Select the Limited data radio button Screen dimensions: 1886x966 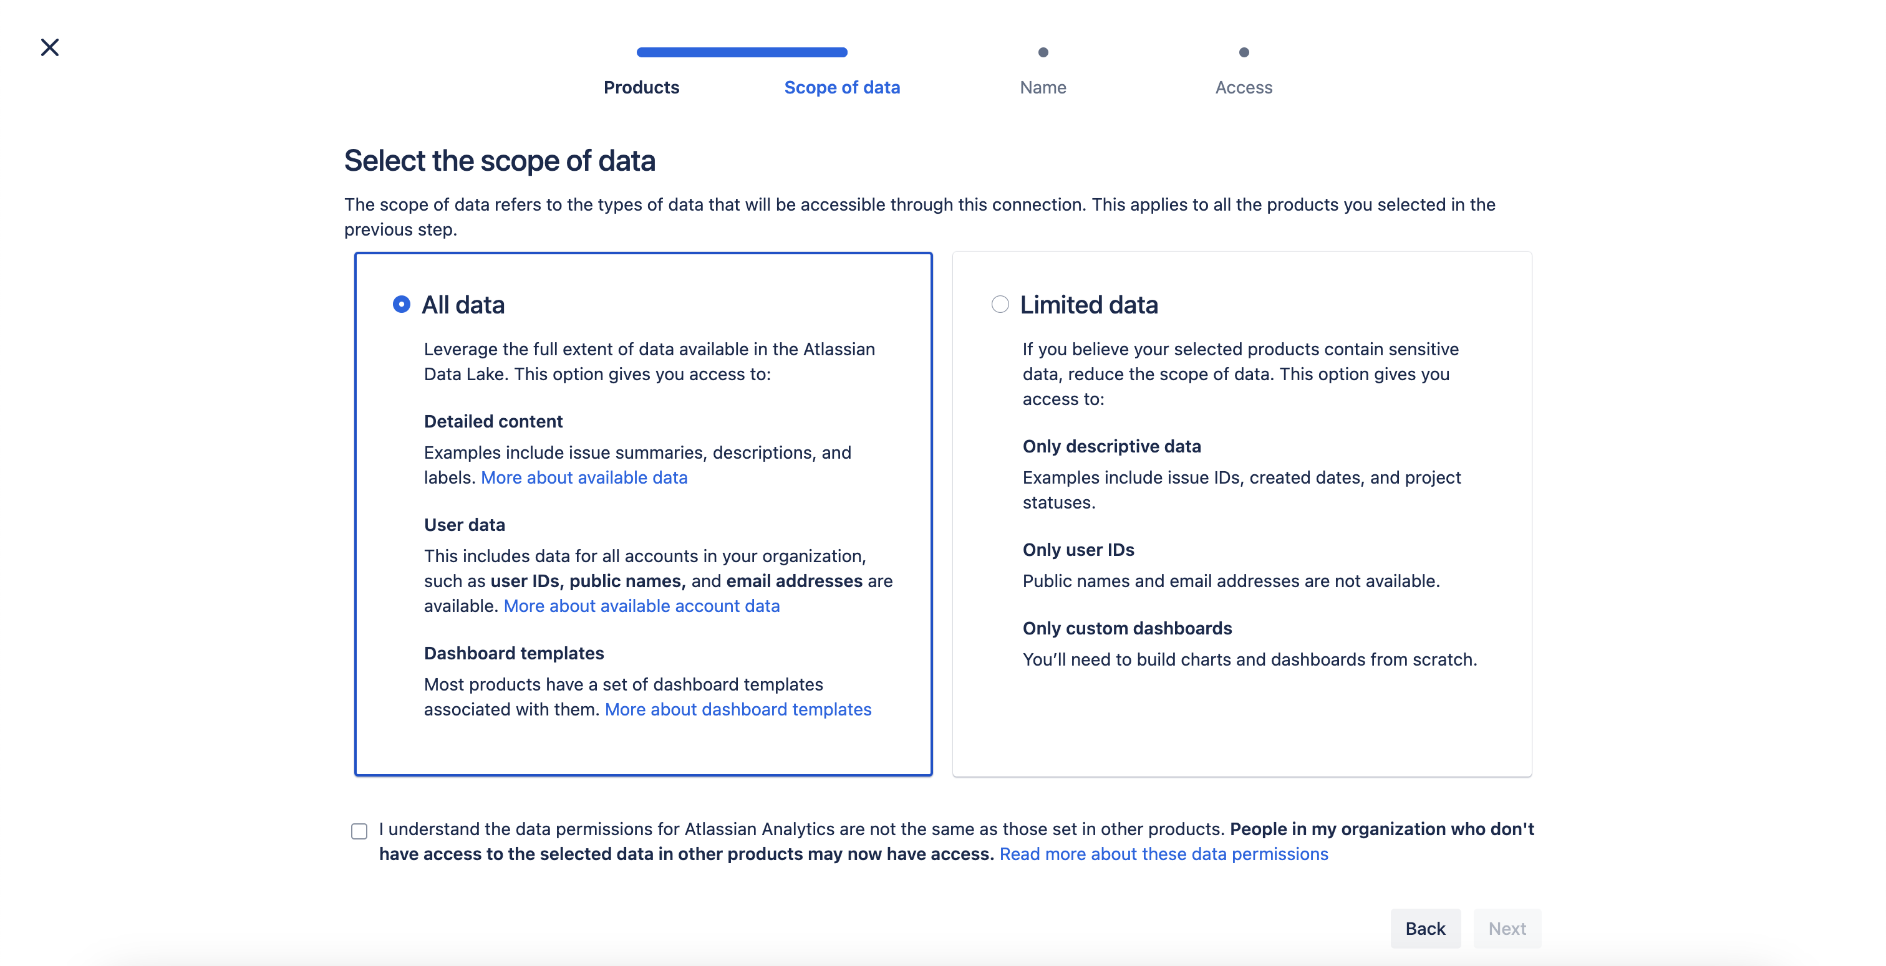pos(1000,304)
